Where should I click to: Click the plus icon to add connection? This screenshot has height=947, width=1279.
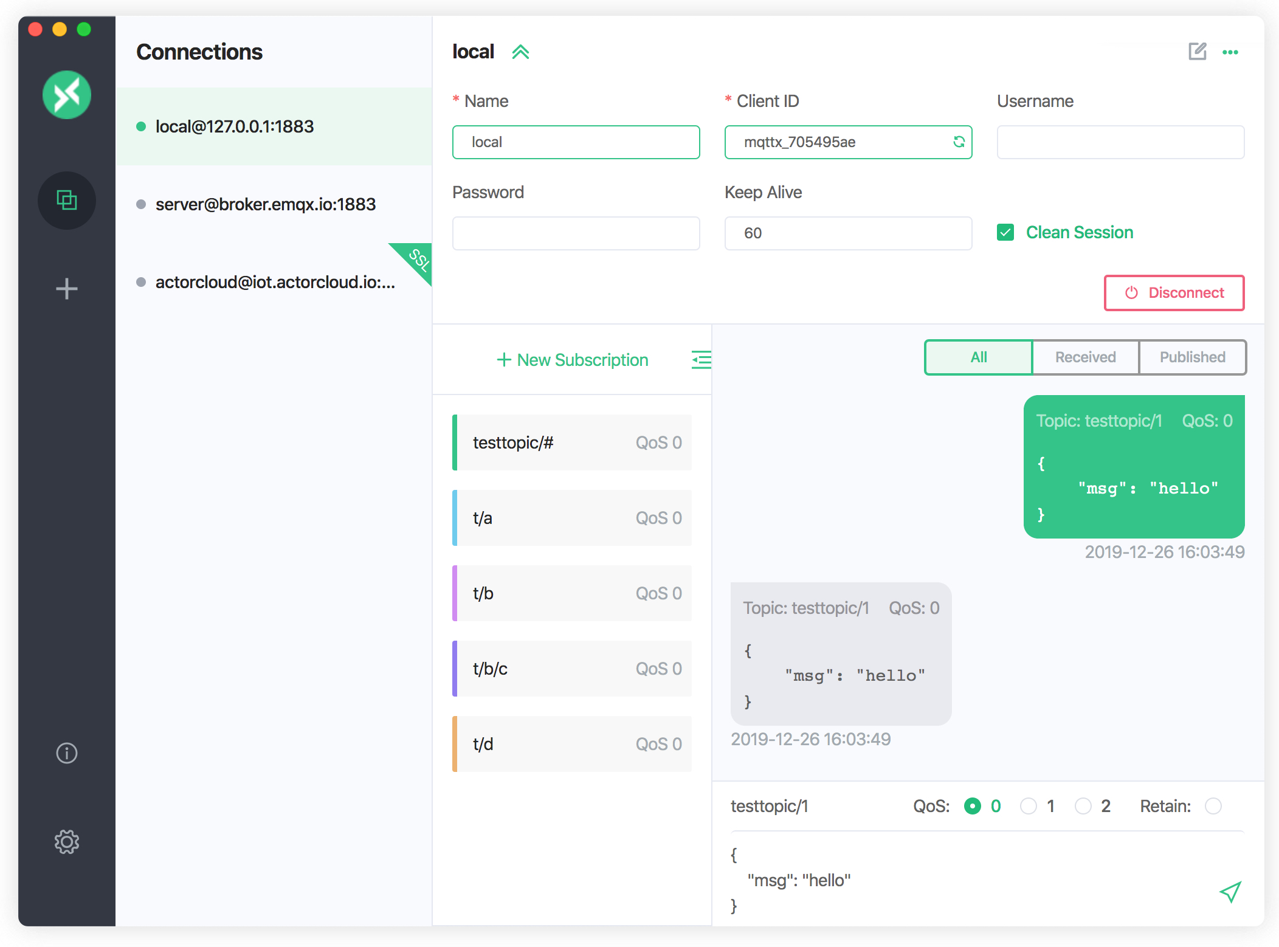click(67, 289)
